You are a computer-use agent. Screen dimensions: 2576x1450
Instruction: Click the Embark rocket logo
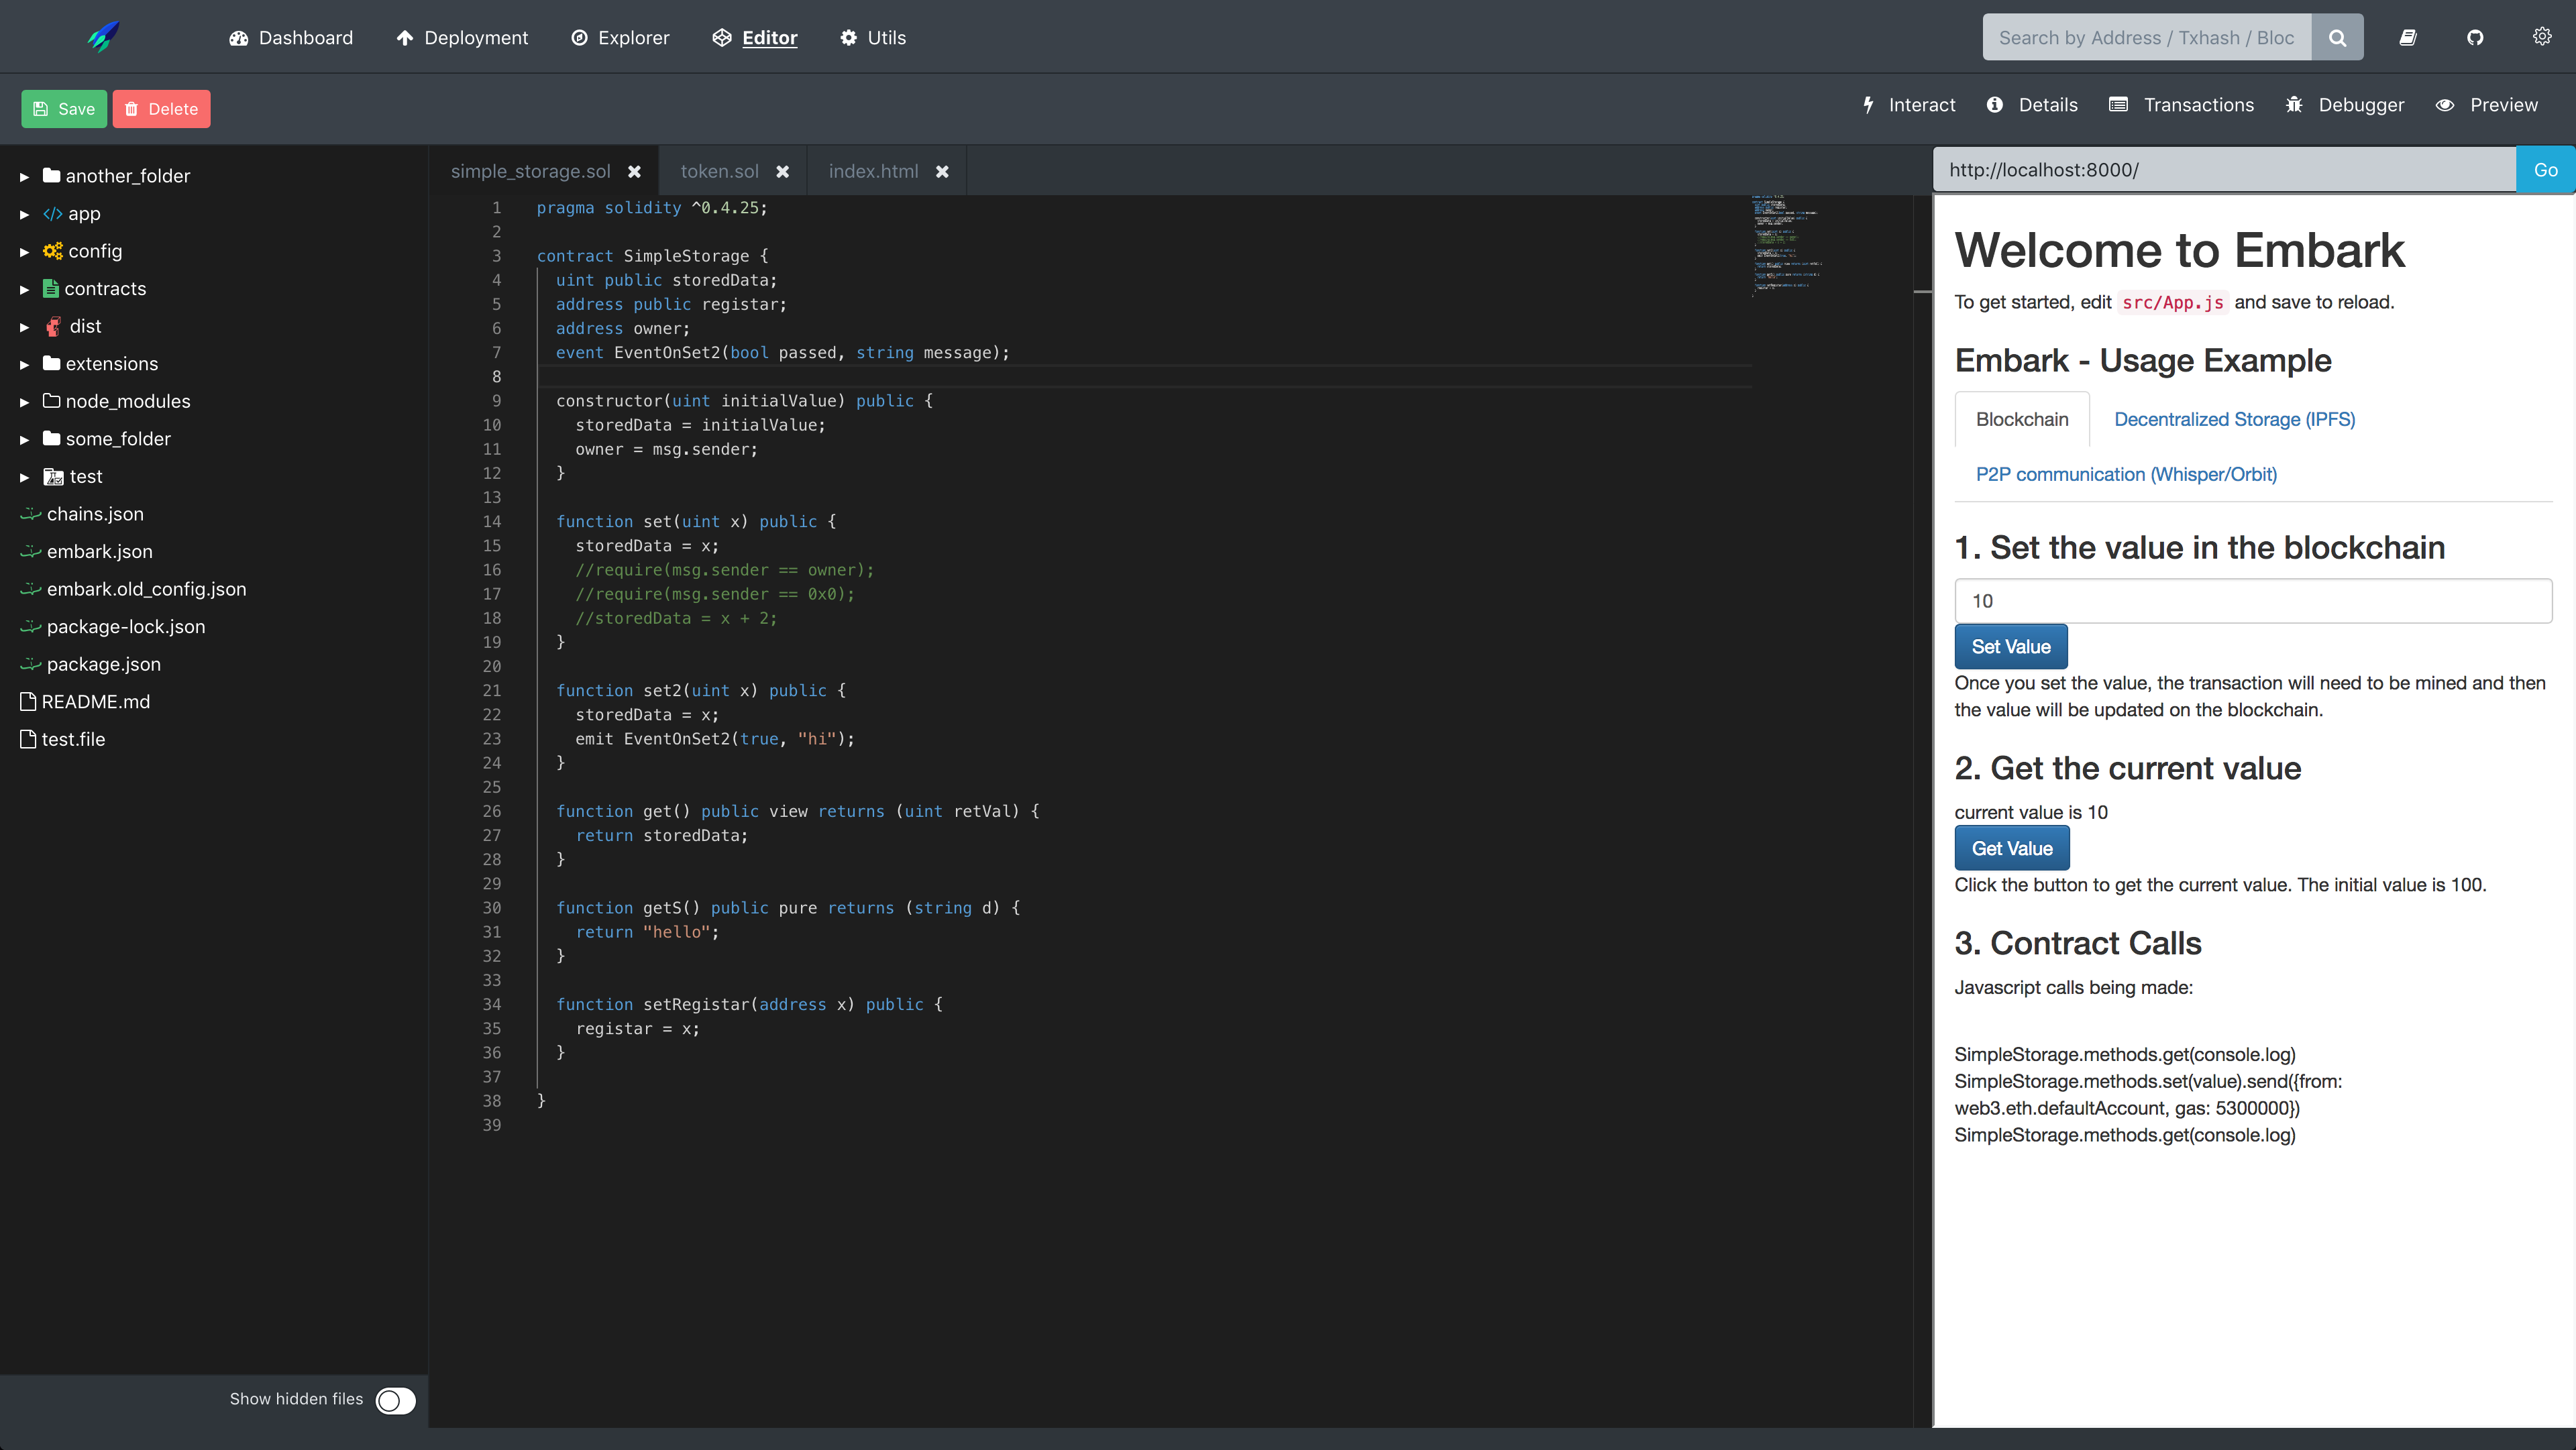[x=103, y=37]
